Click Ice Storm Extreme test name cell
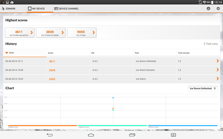The height and width of the screenshot is (139, 223). click(145, 70)
